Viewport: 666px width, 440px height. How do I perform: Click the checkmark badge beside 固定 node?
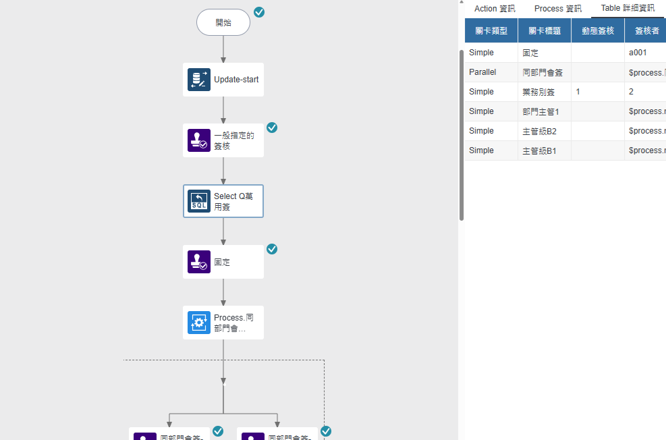pyautogui.click(x=272, y=249)
